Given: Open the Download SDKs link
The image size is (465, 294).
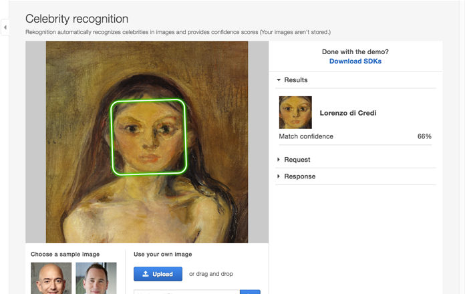Looking at the screenshot, I should click(355, 61).
